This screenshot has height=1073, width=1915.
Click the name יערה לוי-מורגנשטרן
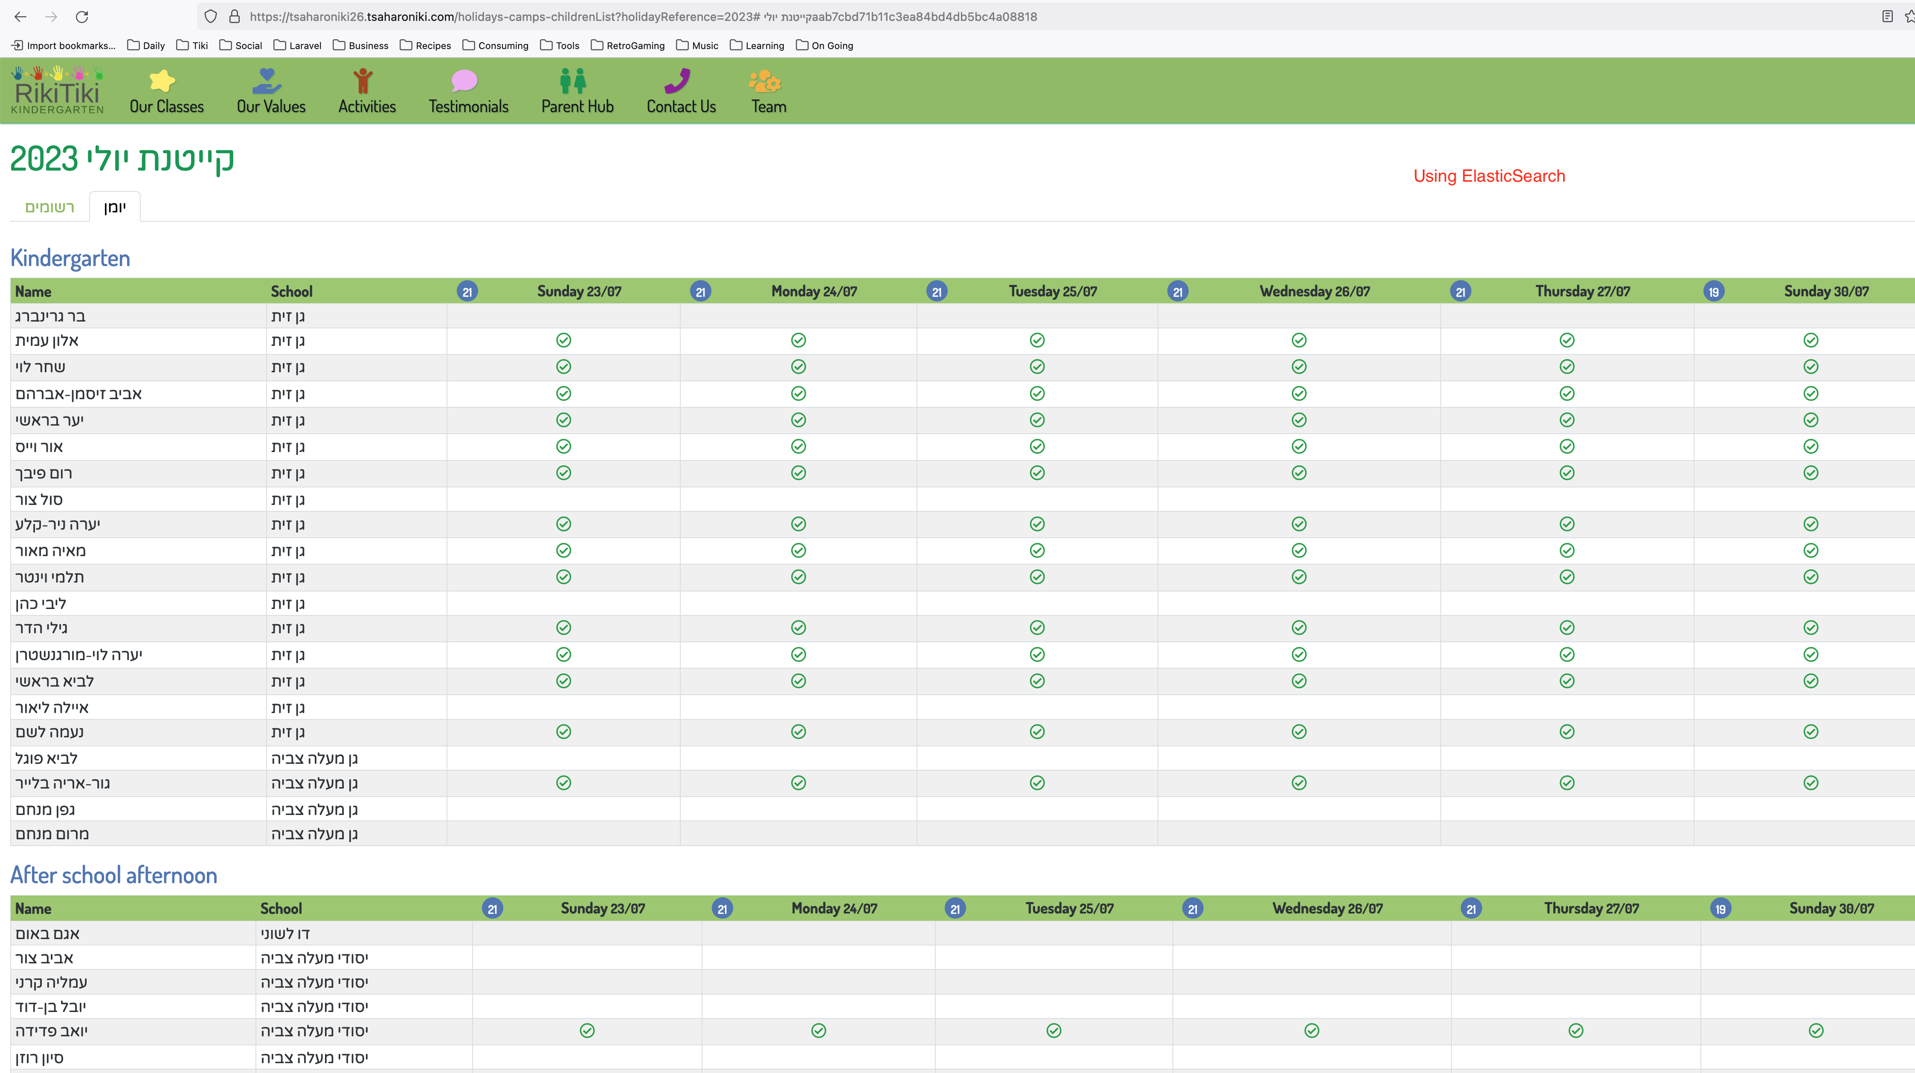(79, 654)
